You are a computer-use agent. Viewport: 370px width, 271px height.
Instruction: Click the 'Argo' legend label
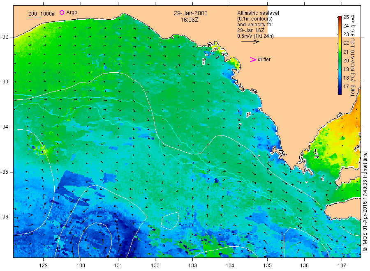pyautogui.click(x=72, y=12)
